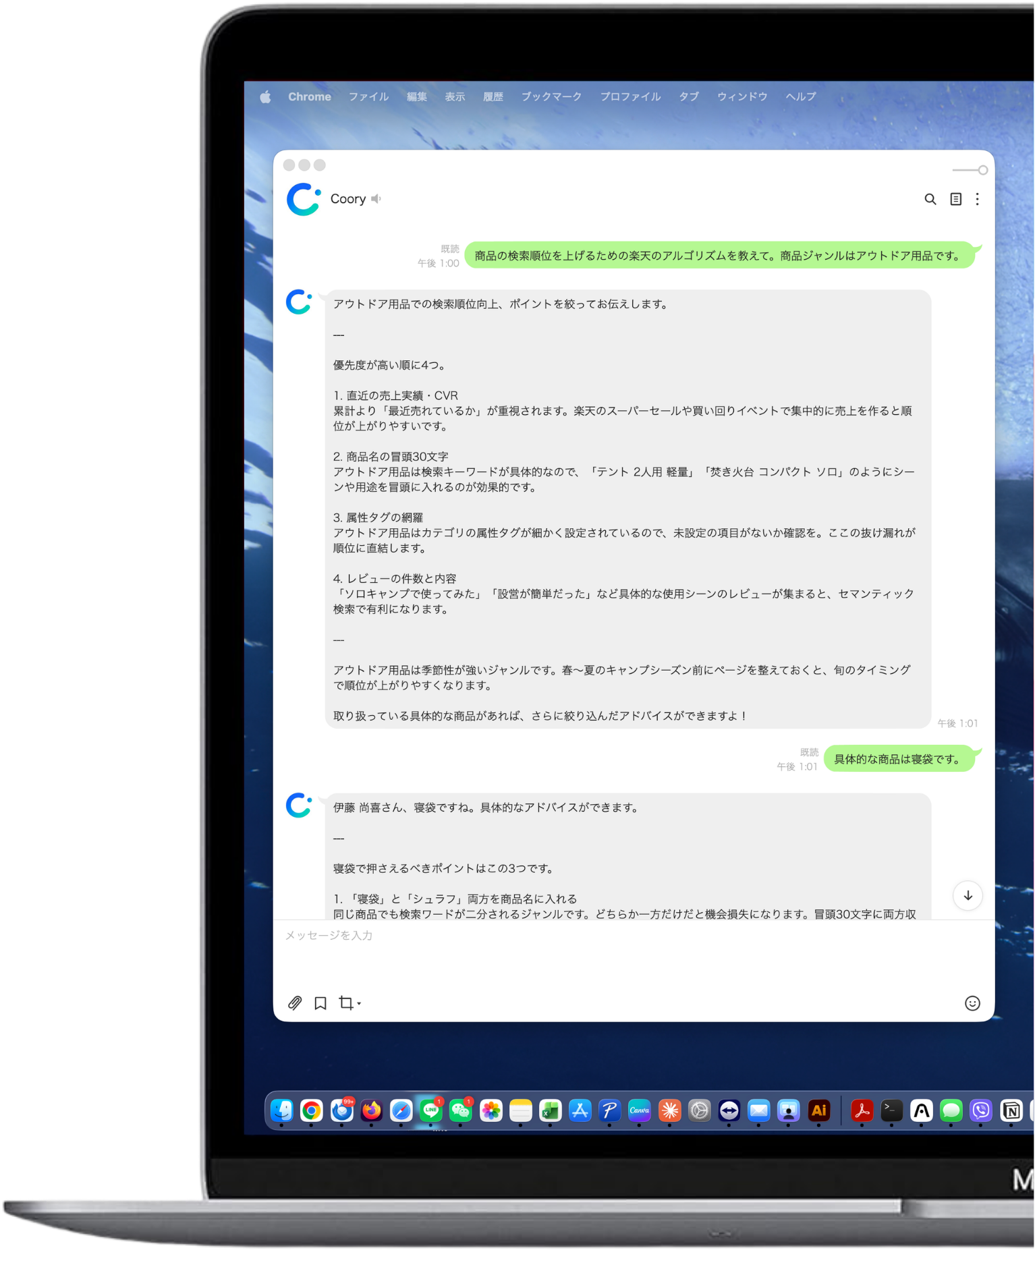Image resolution: width=1035 pixels, height=1273 pixels.
Task: Open the ブックマーク menu
Action: 551,96
